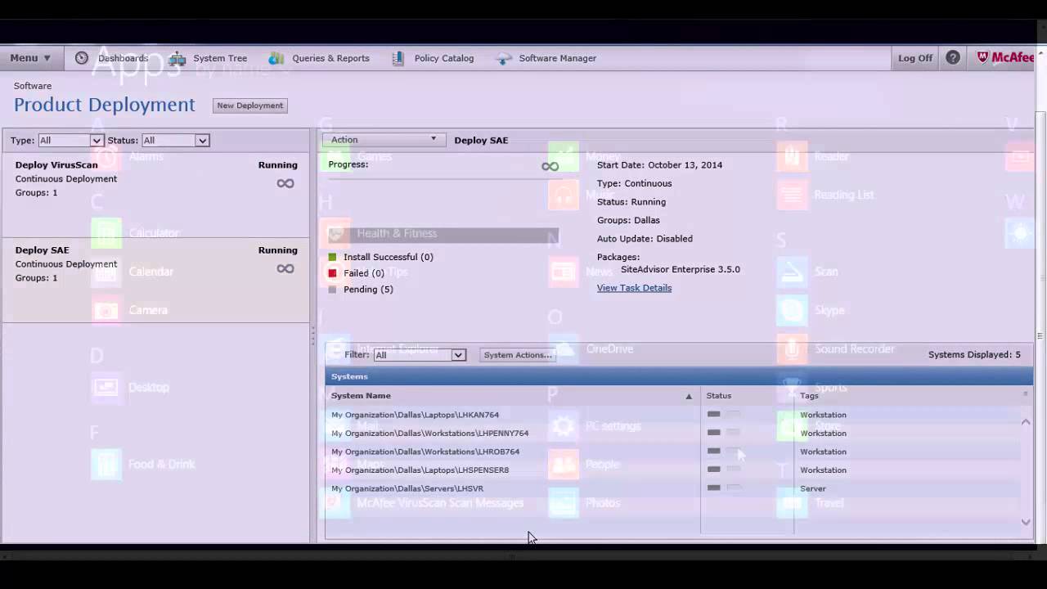Open the Dashboards clock icon
The image size is (1047, 589).
82,58
